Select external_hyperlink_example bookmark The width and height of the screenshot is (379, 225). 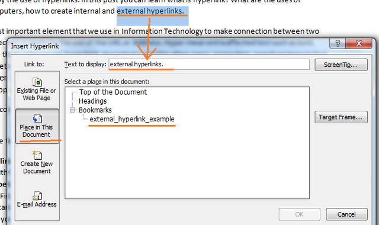pos(132,119)
